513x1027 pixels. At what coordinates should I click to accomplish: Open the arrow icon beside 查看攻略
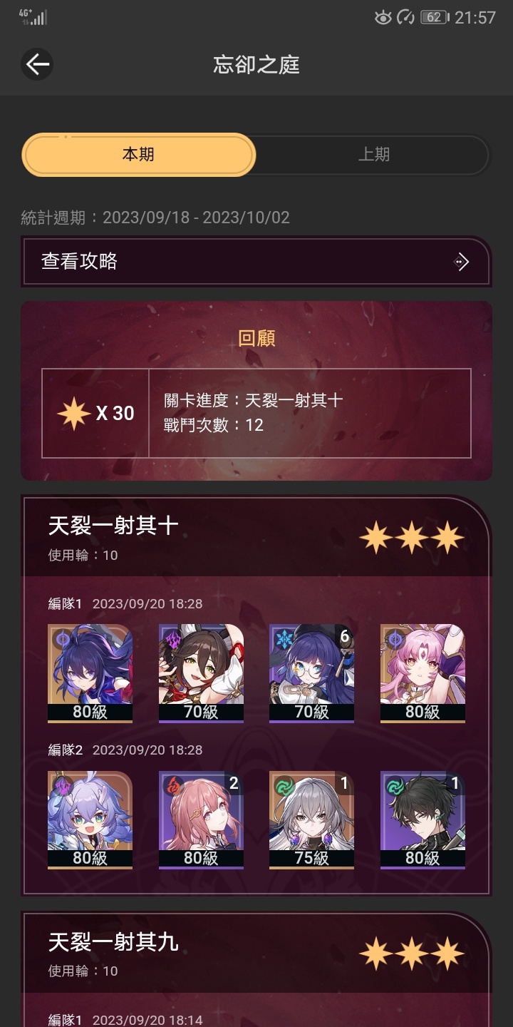tap(462, 262)
